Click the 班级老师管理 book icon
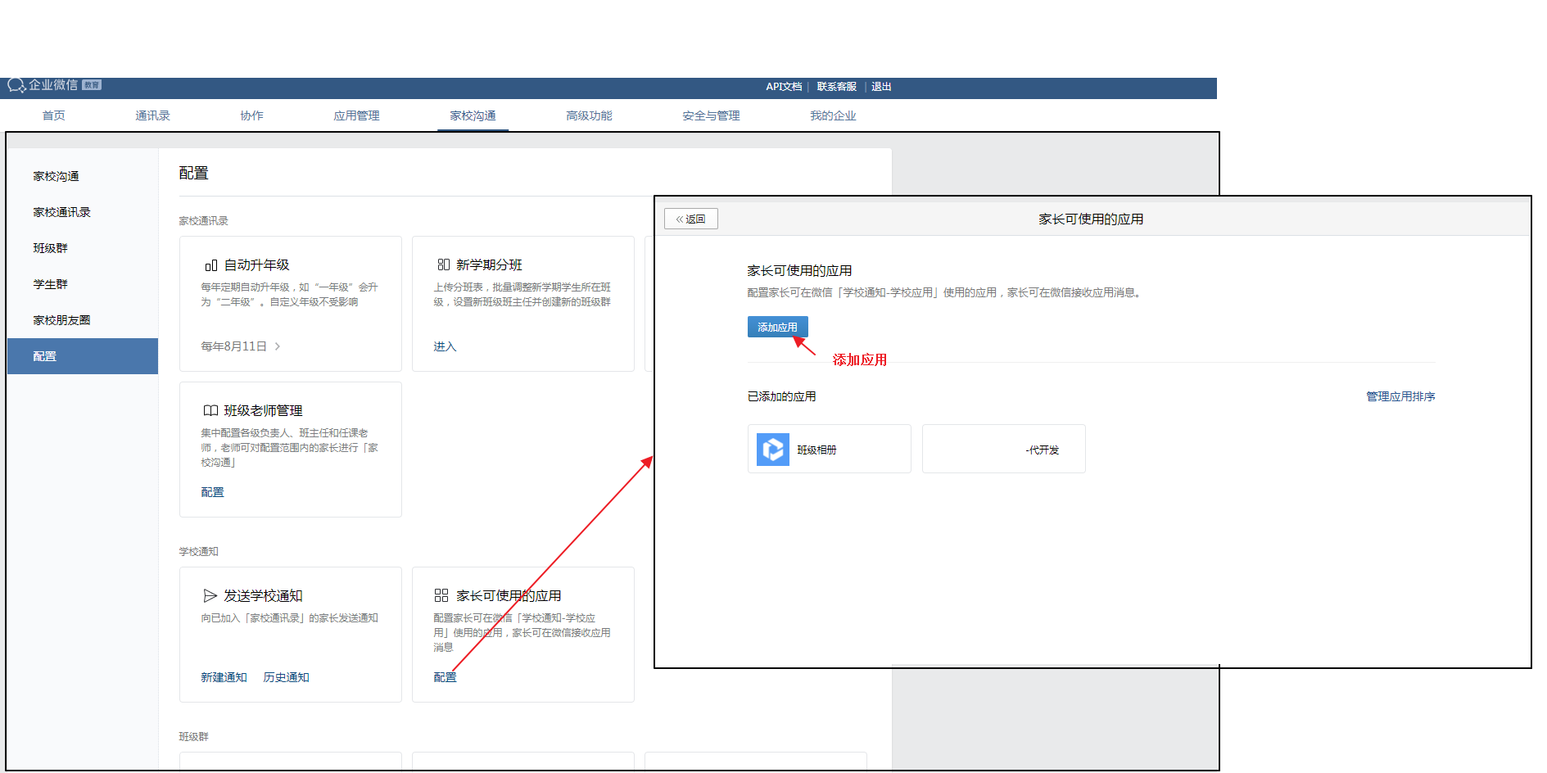The height and width of the screenshot is (773, 1547). point(210,410)
